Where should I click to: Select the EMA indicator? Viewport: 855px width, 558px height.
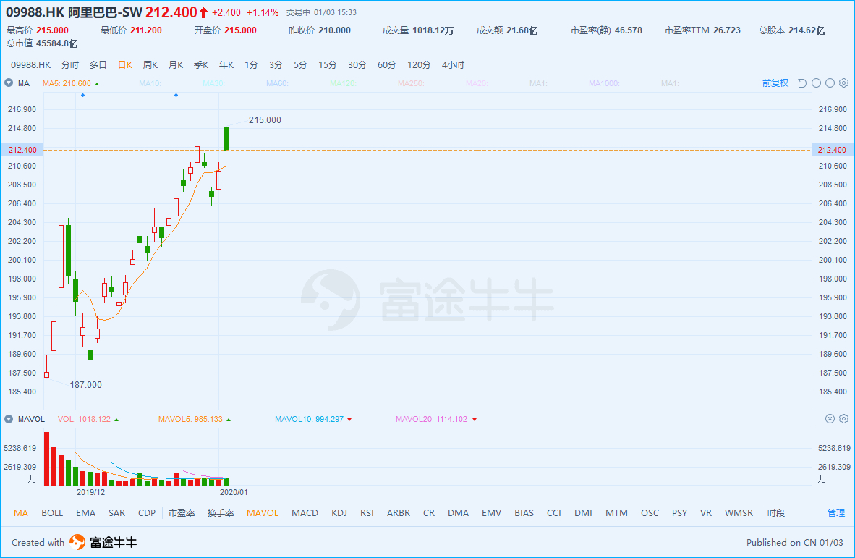(85, 512)
